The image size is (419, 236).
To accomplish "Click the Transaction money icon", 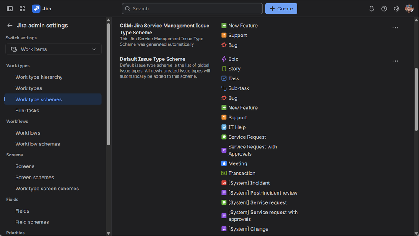I will [224, 173].
